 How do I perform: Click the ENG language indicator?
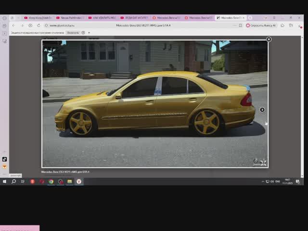pyautogui.click(x=278, y=181)
